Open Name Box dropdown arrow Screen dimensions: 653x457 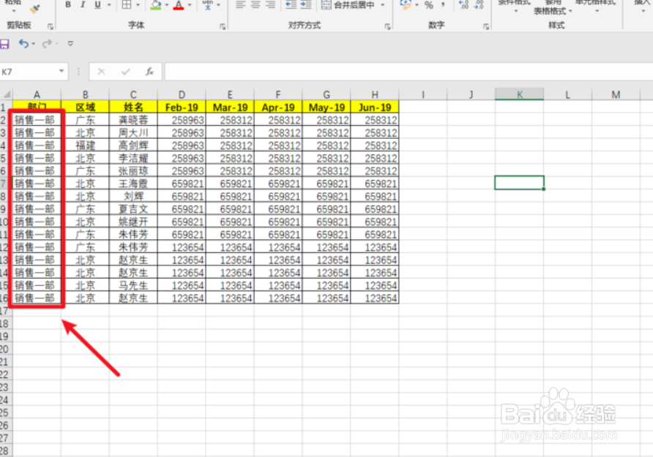tap(61, 71)
